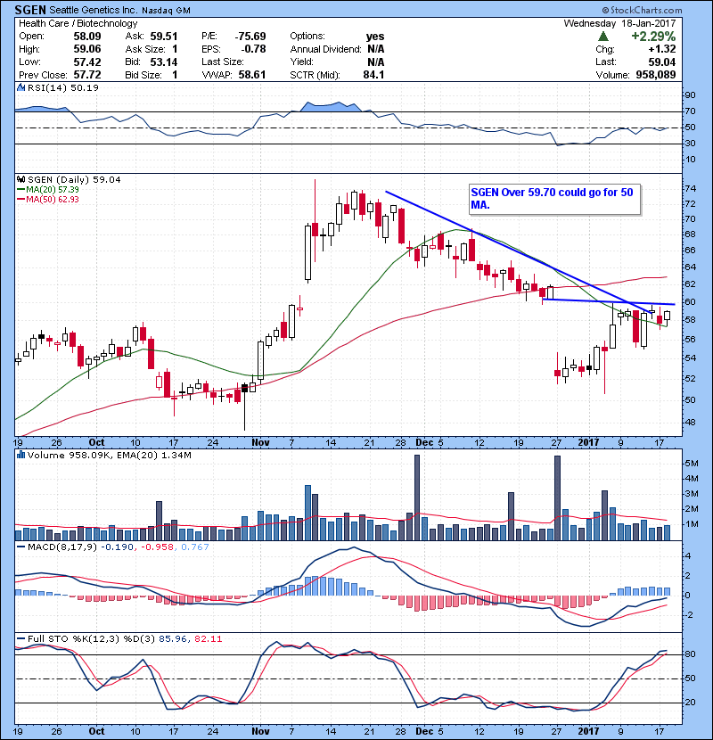Click the SGEN ticker symbol in the title

point(30,10)
